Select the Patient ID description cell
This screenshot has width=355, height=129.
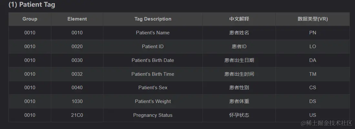point(153,47)
